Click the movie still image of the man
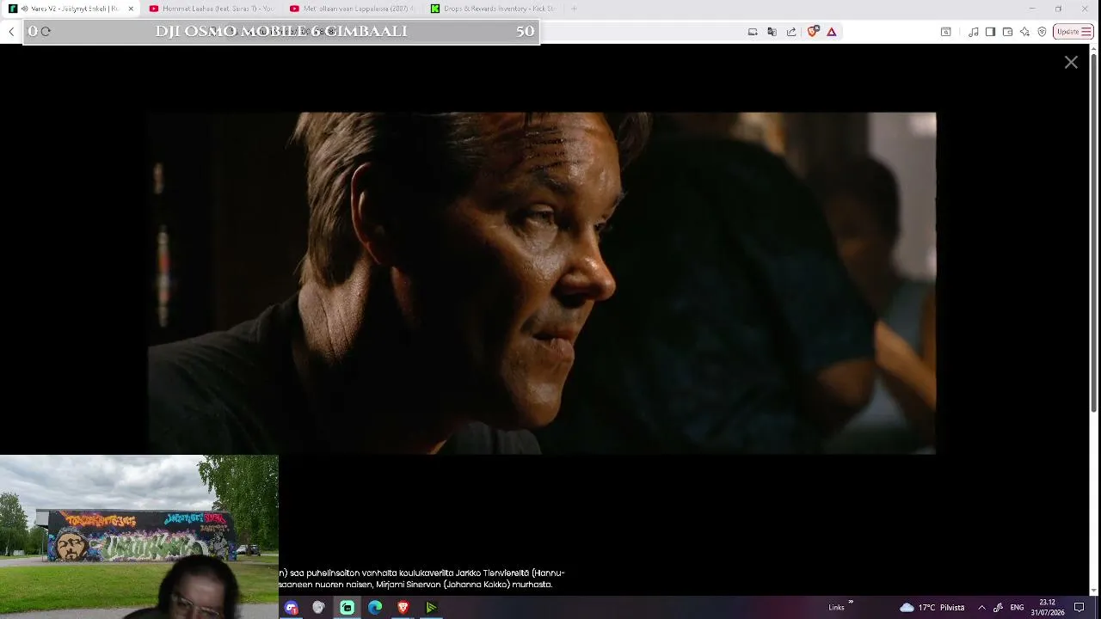 click(x=541, y=283)
